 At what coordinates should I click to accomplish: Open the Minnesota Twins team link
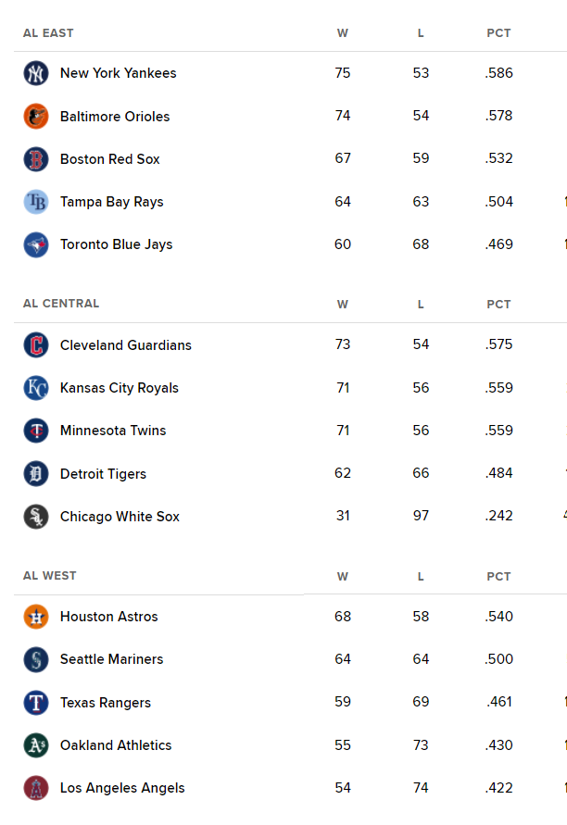coord(113,431)
